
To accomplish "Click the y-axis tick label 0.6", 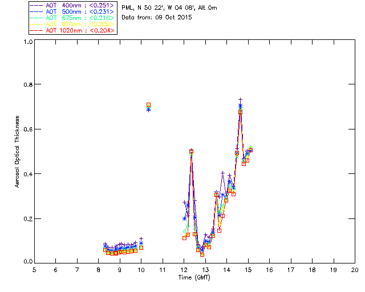I will [x=28, y=129].
